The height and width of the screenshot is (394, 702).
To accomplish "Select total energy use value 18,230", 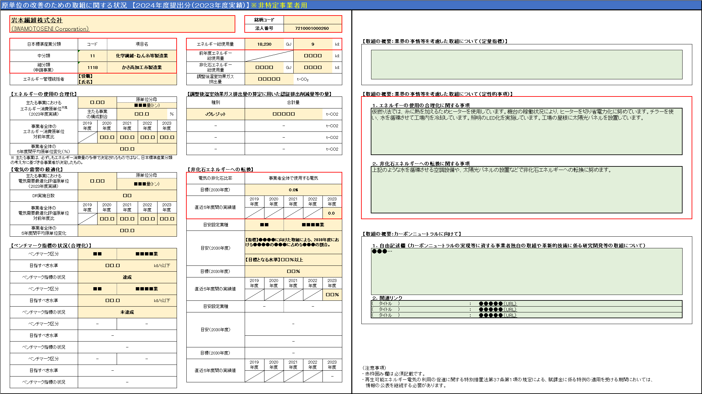I will click(x=264, y=44).
